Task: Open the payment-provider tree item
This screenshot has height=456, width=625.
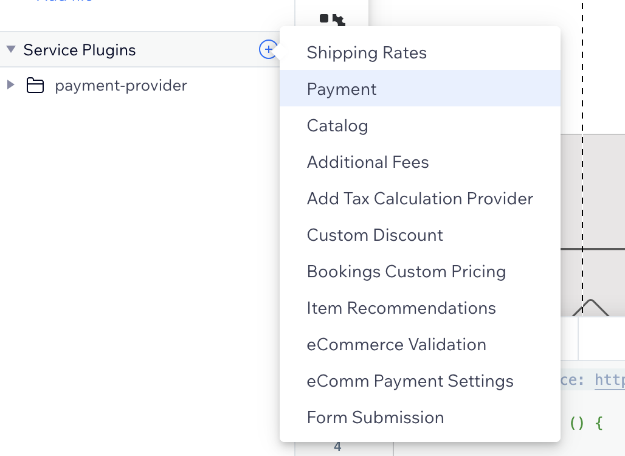Action: [121, 85]
